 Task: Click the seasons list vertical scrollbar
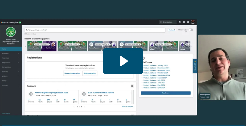133,97
